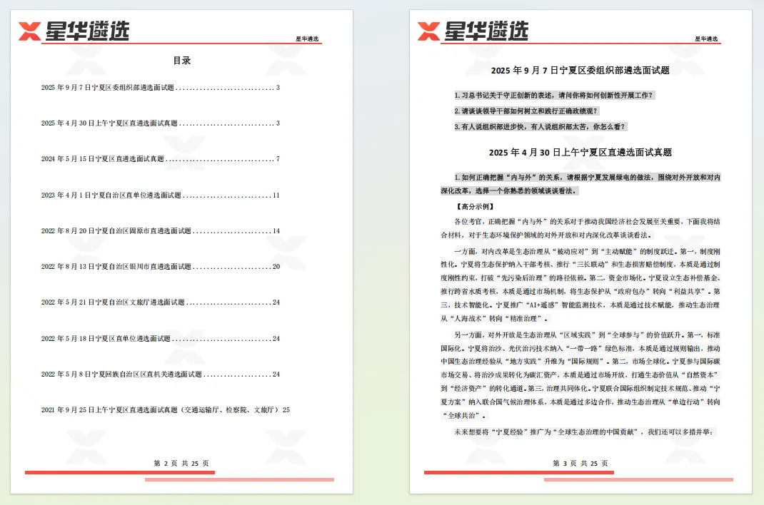Image resolution: width=764 pixels, height=505 pixels.
Task: Click question 3 about 组织部进步快
Action: coord(541,126)
